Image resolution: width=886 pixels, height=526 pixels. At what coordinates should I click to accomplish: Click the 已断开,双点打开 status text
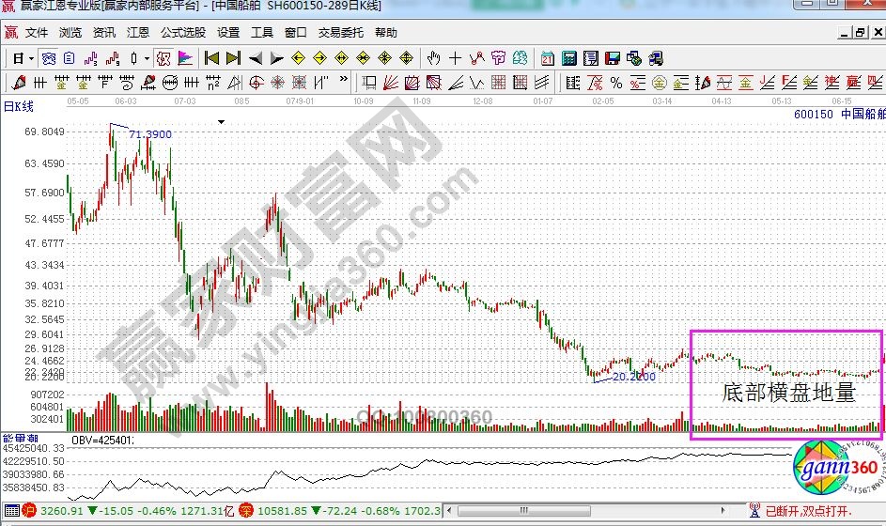pos(806,511)
